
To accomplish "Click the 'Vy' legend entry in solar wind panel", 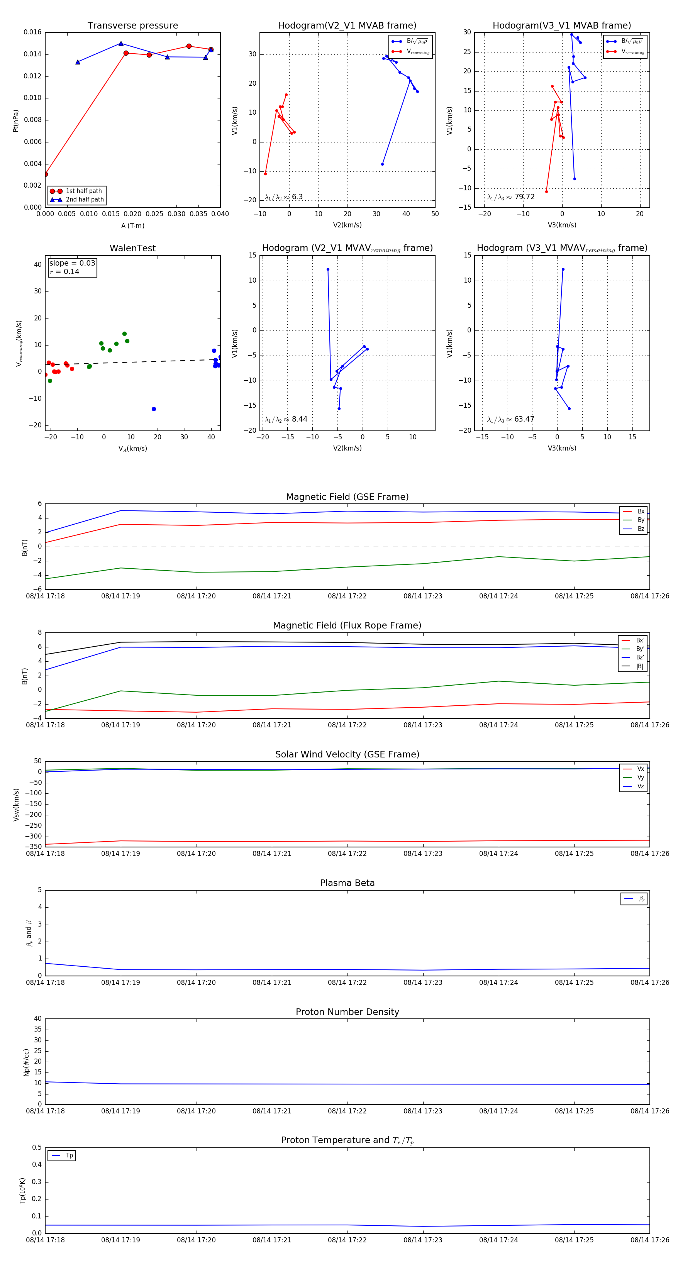I will [634, 778].
